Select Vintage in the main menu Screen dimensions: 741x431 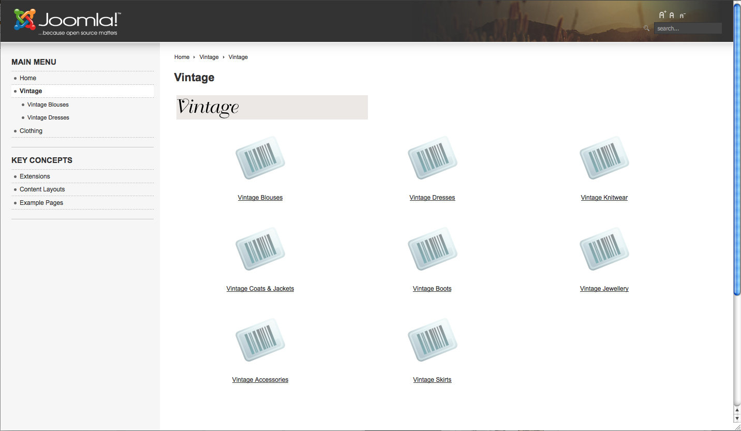pos(31,91)
